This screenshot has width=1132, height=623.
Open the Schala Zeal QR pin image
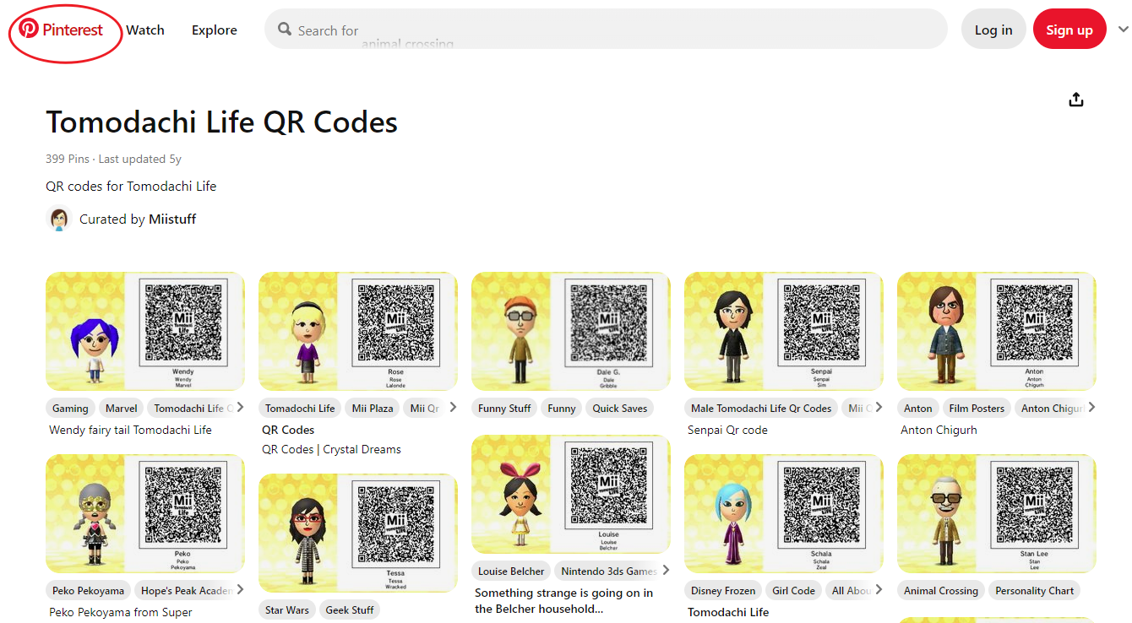(x=784, y=513)
